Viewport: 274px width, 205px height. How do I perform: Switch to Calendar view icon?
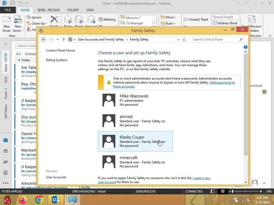click(x=6, y=151)
